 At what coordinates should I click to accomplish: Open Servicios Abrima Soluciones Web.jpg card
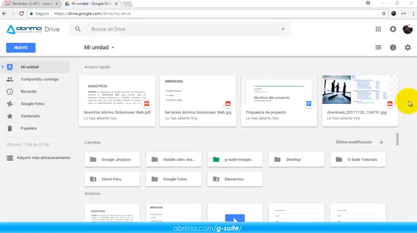(198, 101)
